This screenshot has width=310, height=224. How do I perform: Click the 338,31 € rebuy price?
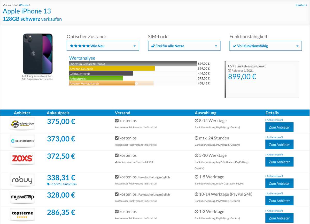coord(61,177)
